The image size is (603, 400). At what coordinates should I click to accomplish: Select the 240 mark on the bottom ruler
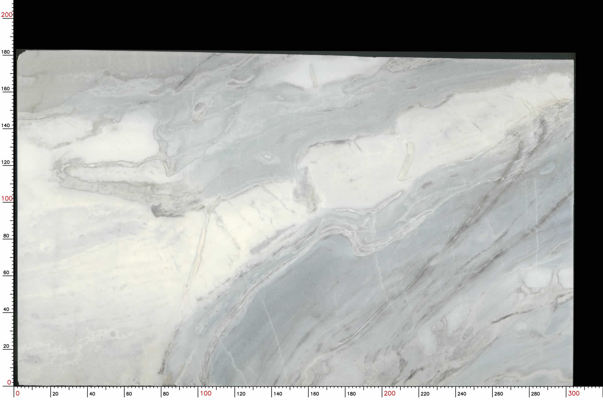coord(462,394)
